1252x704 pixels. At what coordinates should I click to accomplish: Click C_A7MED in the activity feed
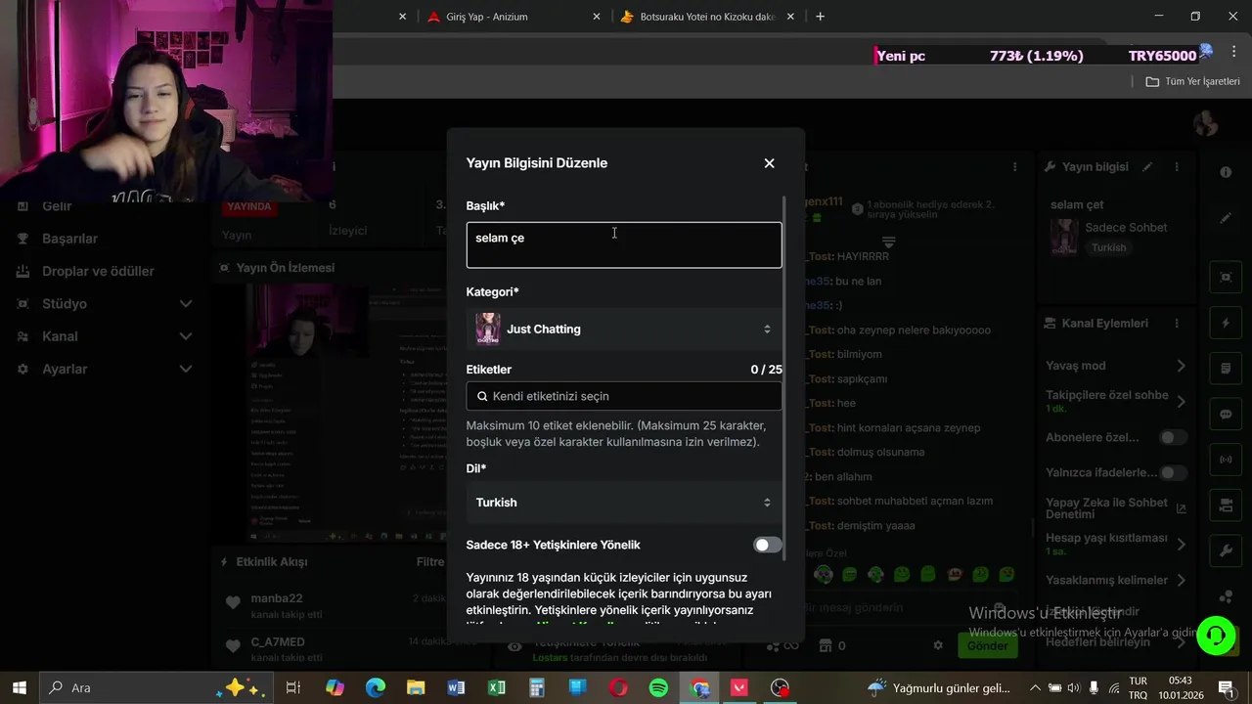click(x=278, y=641)
